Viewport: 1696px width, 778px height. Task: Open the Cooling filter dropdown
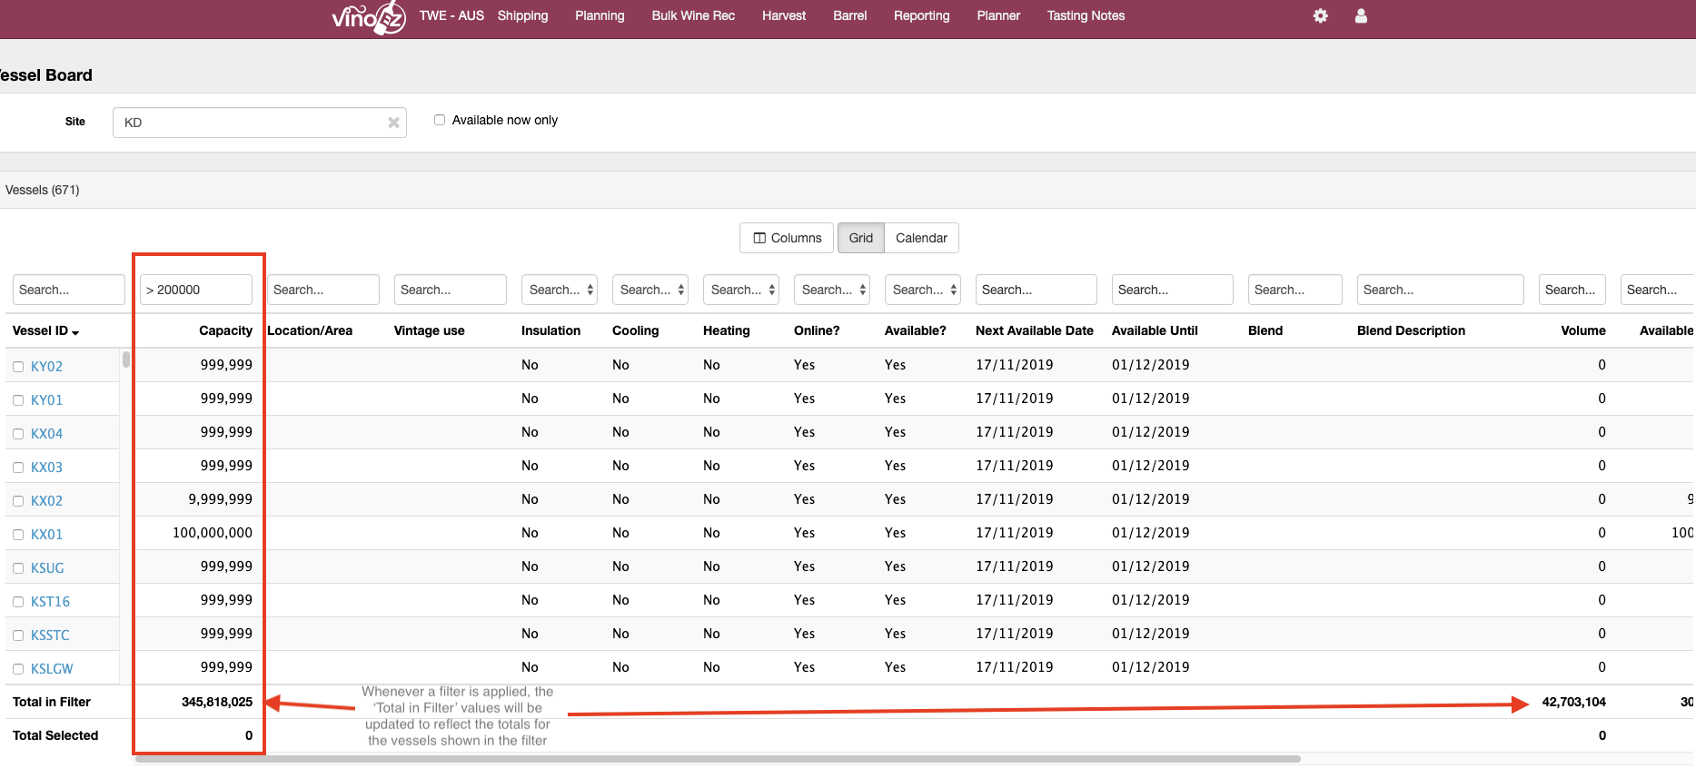pos(650,290)
